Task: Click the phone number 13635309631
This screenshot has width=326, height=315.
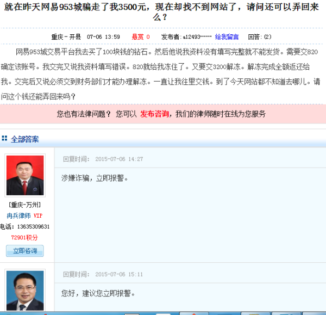Action: pyautogui.click(x=33, y=226)
